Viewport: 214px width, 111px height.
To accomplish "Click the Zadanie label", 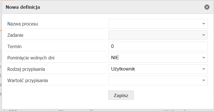I will click(15, 35).
